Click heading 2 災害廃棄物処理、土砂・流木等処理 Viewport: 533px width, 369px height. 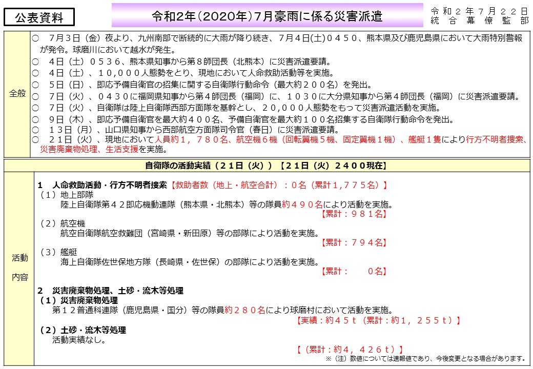(x=111, y=291)
